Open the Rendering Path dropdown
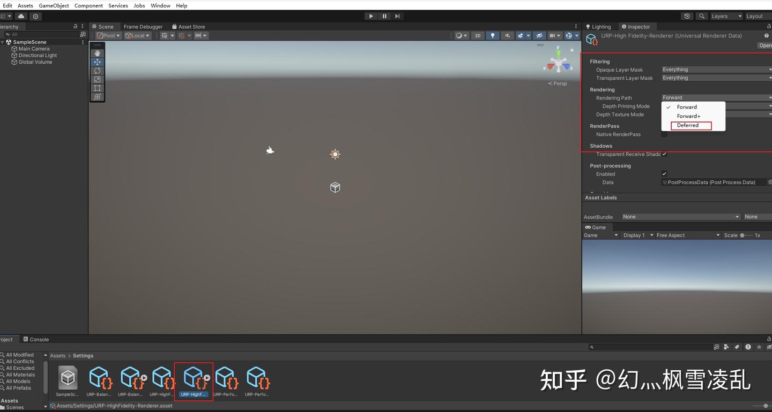The height and width of the screenshot is (412, 772). click(x=717, y=98)
